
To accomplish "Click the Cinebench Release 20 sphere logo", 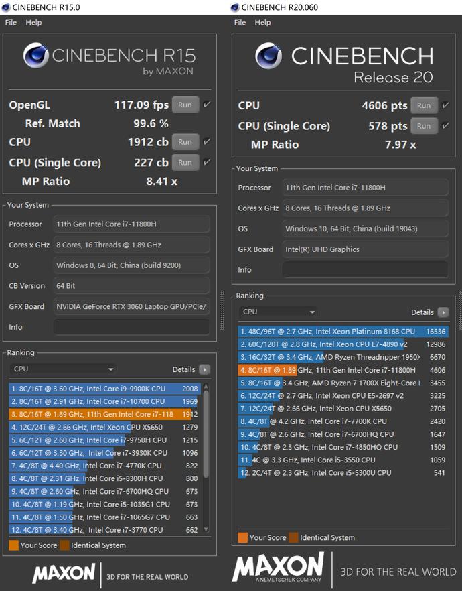I will coord(268,56).
